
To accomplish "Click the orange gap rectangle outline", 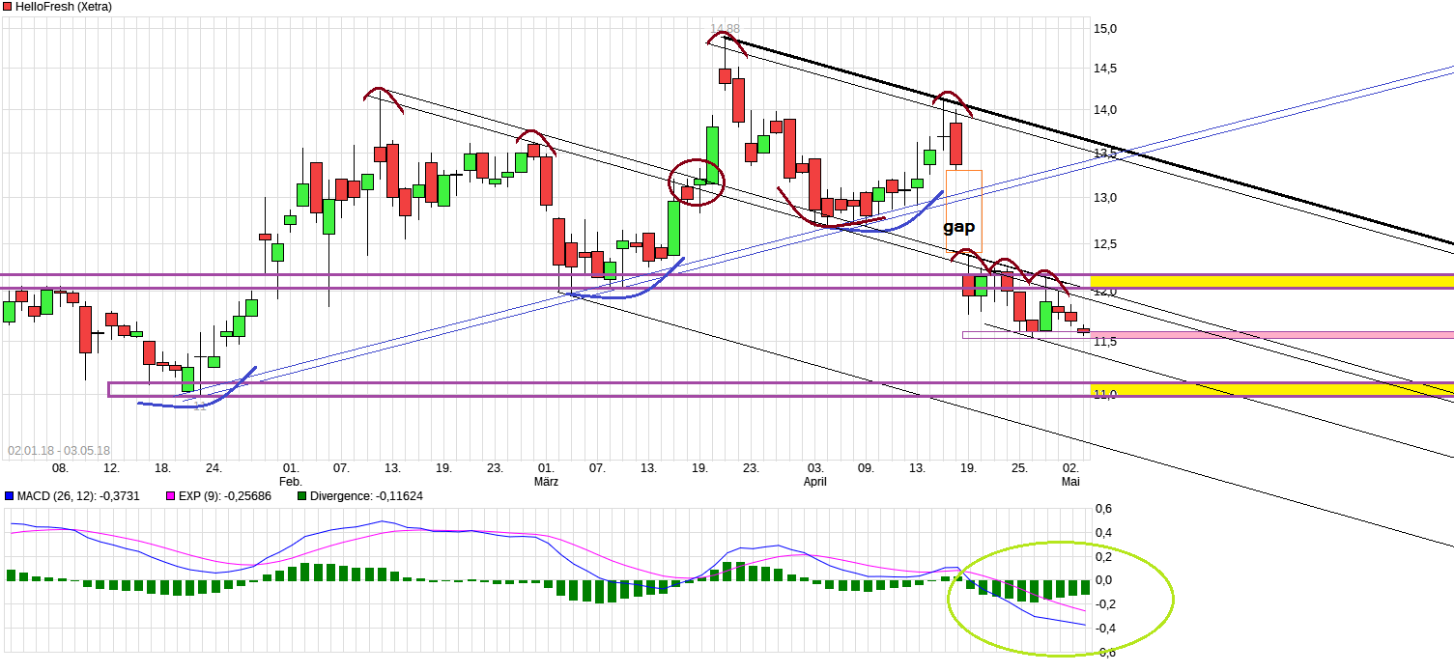I will pyautogui.click(x=982, y=208).
